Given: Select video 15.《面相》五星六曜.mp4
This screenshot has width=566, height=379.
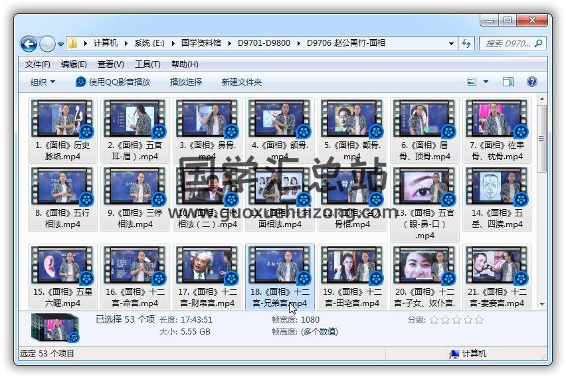Looking at the screenshot, I should tap(62, 277).
